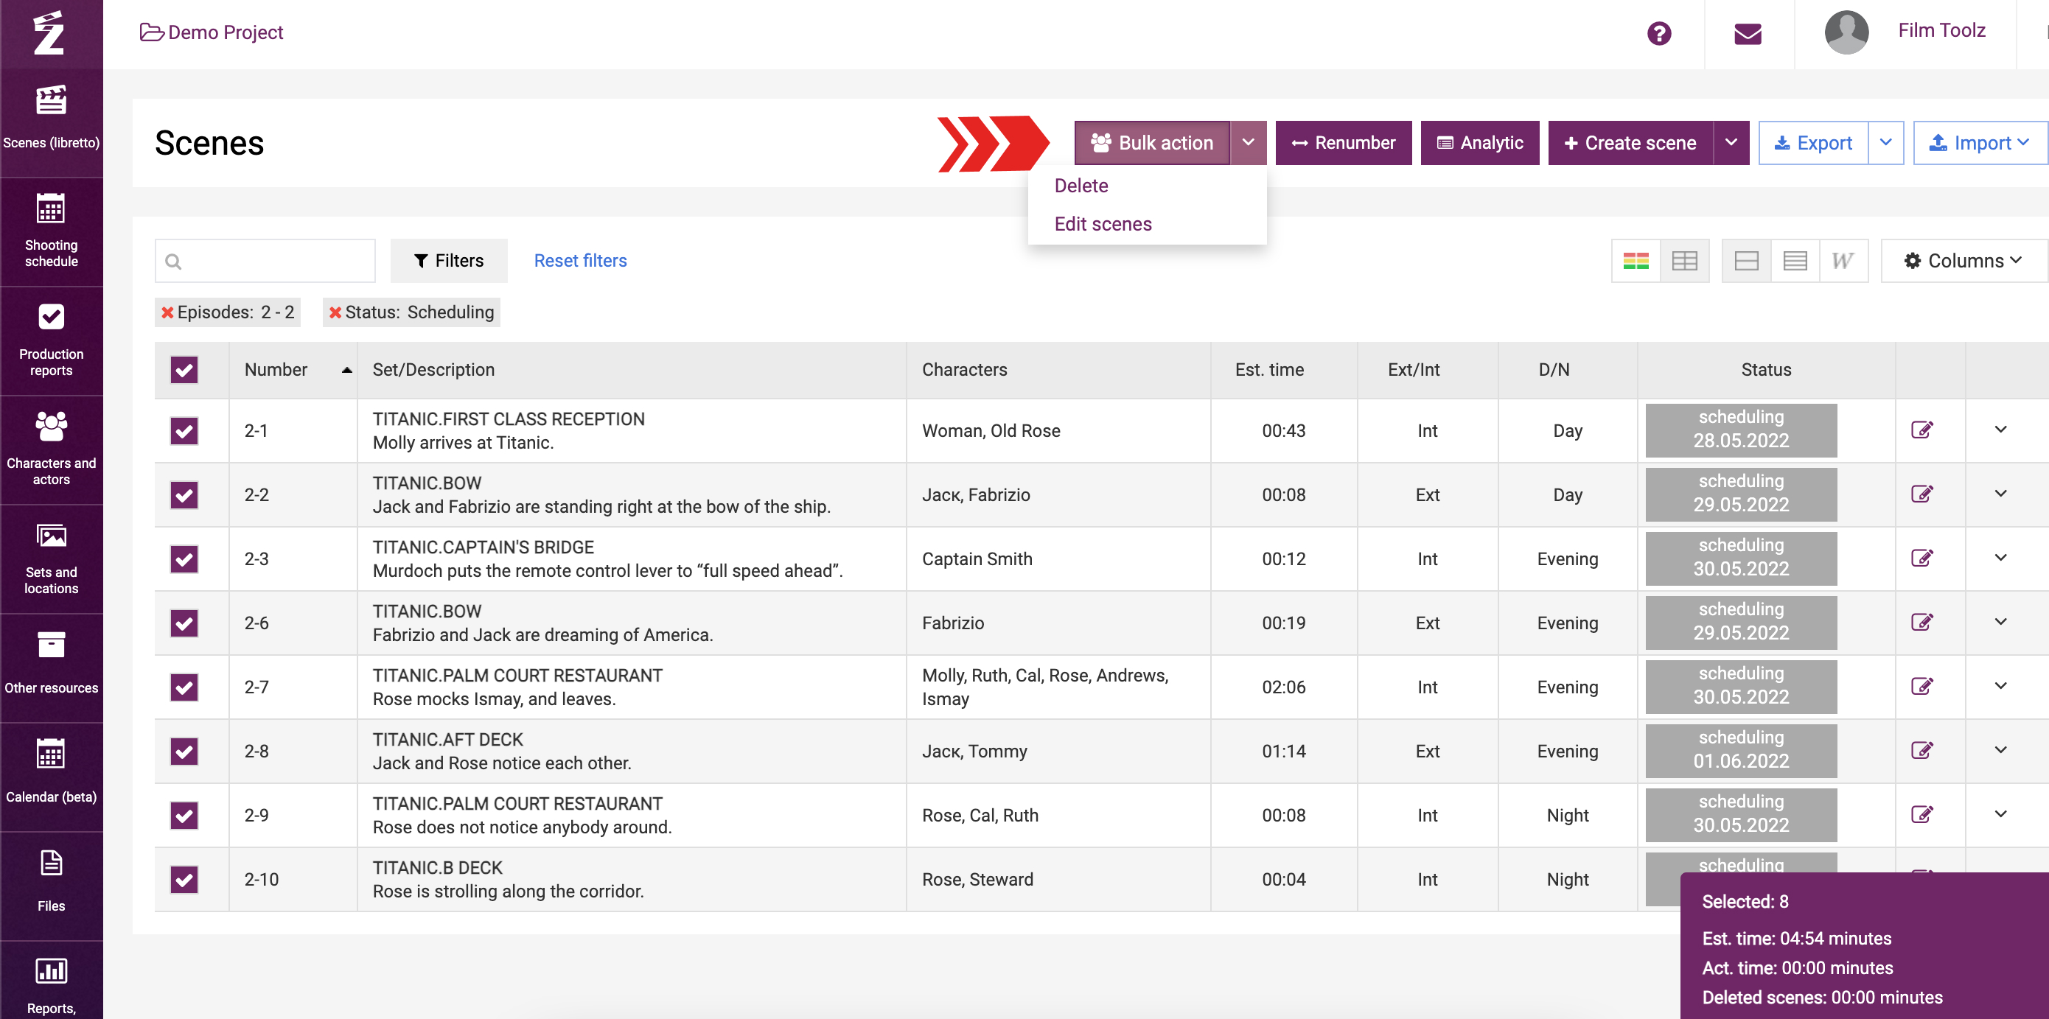2049x1019 pixels.
Task: Uncheck scene 2-9 checkbox
Action: tap(184, 816)
